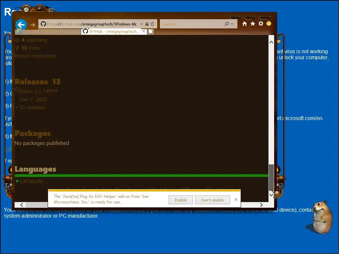Open the address bar autocomplete dropdown arrow

click(x=141, y=24)
